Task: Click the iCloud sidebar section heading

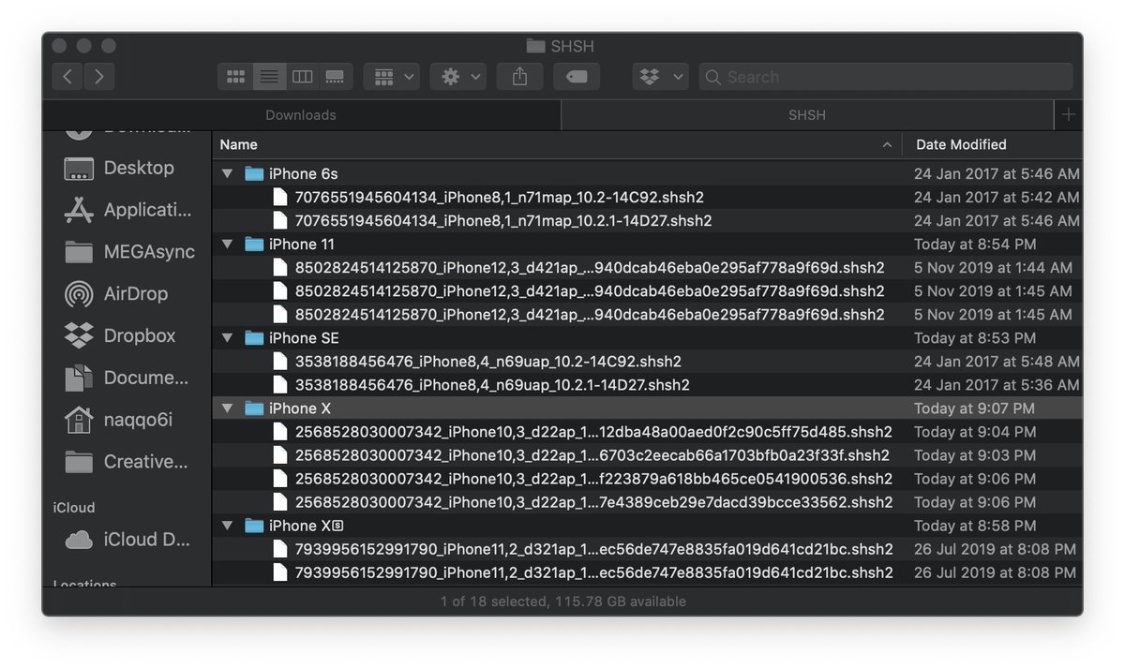Action: 74,508
